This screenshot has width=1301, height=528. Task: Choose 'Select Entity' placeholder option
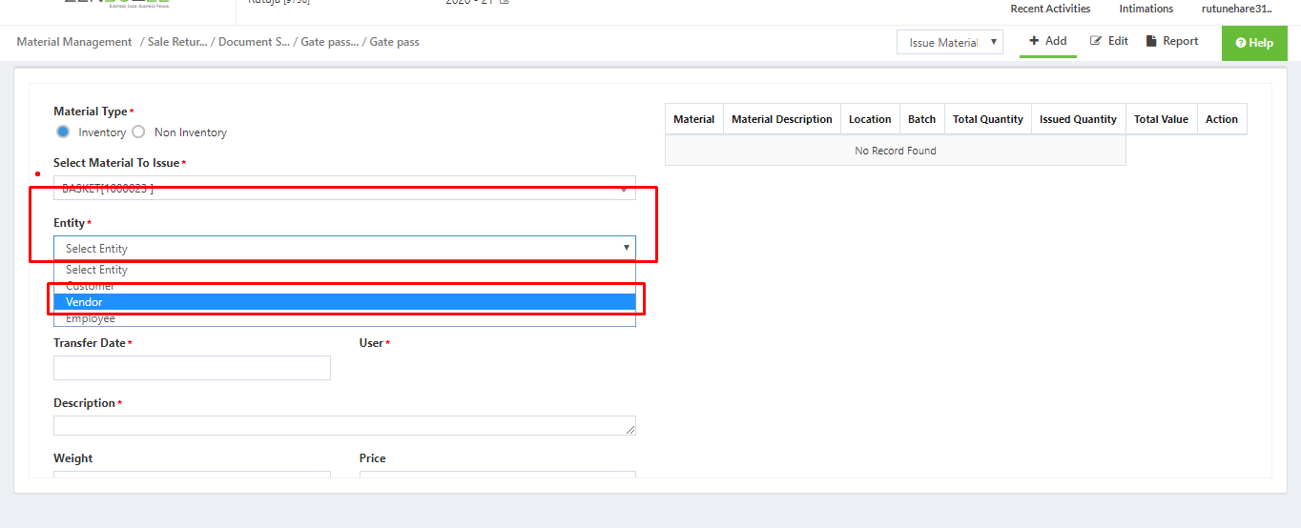coord(344,270)
